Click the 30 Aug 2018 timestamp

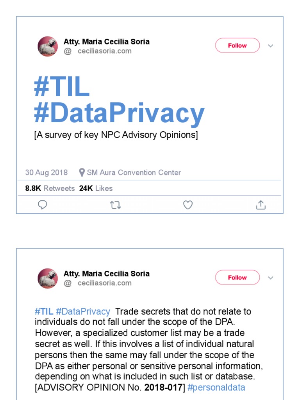pyautogui.click(x=46, y=173)
